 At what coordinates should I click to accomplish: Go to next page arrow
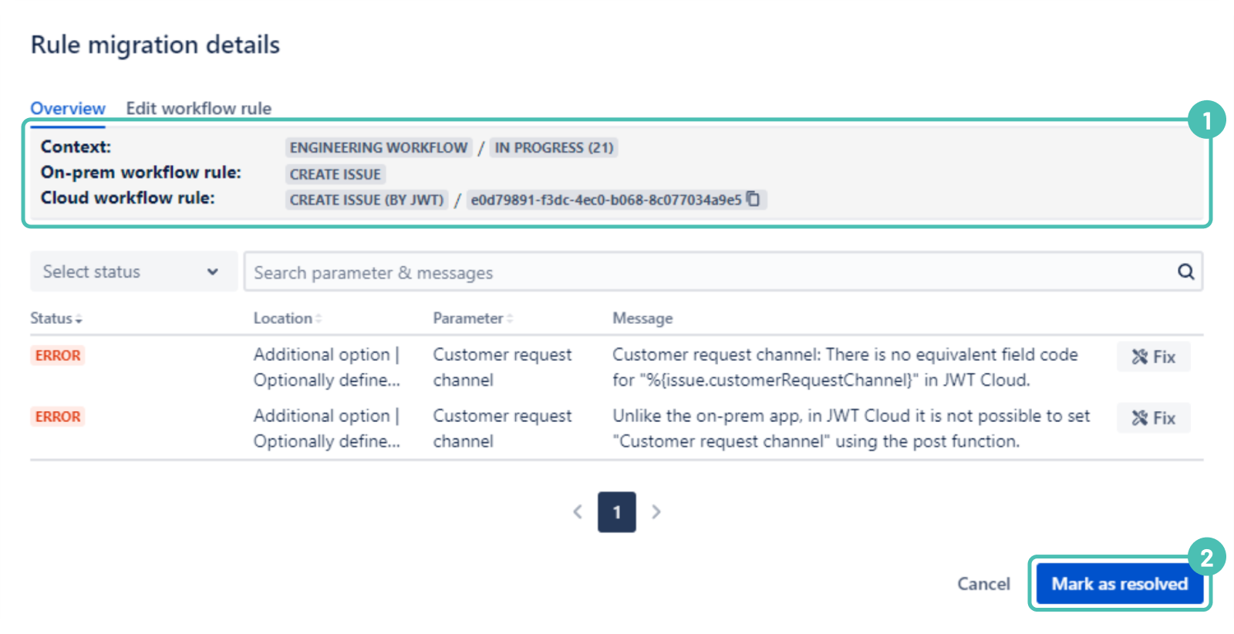click(656, 511)
